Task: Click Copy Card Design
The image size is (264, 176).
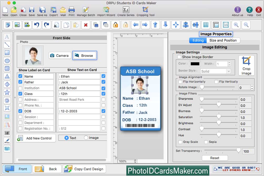Action: point(84,169)
